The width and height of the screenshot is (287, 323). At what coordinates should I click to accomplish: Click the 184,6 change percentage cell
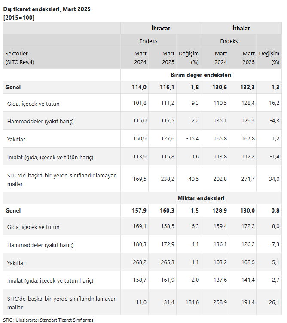coord(192,302)
